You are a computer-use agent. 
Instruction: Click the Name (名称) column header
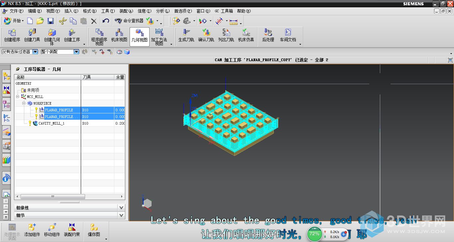[48, 77]
